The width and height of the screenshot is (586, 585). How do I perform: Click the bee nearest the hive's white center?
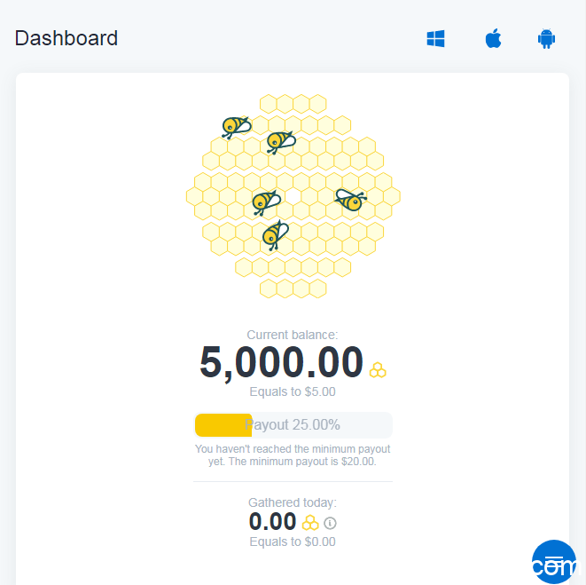pyautogui.click(x=266, y=202)
